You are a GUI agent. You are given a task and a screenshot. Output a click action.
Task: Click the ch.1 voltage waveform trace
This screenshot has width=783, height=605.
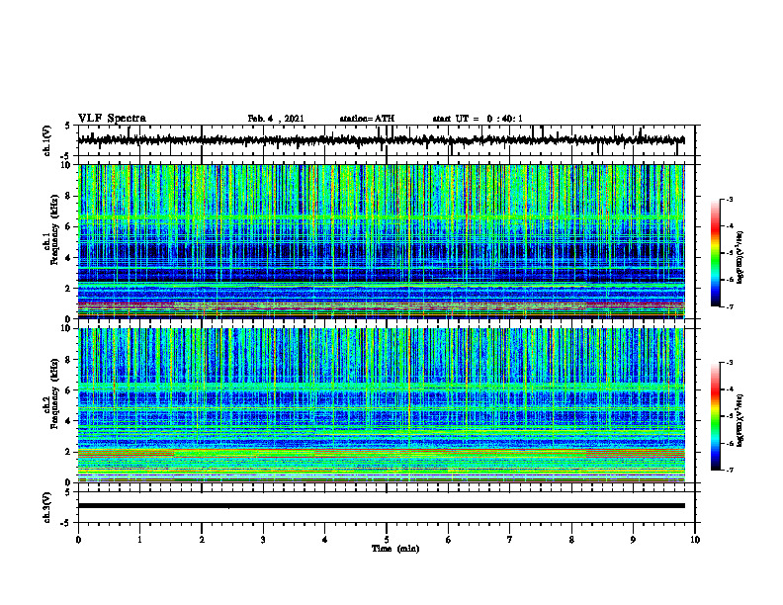click(381, 140)
